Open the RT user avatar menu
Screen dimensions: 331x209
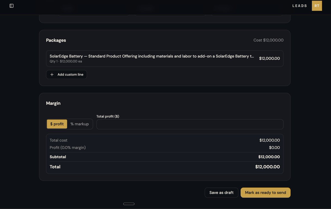(x=317, y=6)
